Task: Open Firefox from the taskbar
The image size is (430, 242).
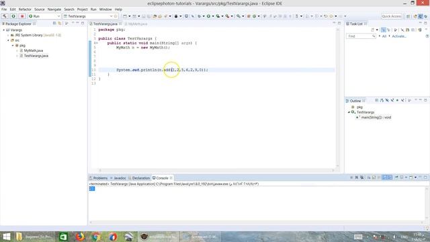Action: 80,237
